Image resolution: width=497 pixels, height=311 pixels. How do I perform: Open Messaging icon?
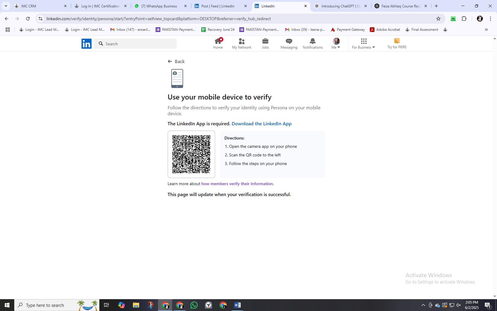[289, 44]
